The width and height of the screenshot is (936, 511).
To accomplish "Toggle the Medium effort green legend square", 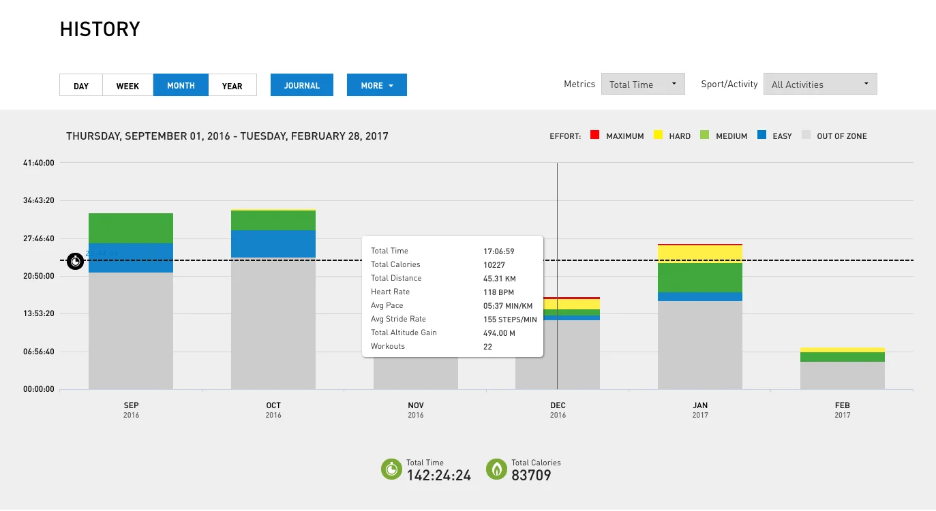I will 705,136.
